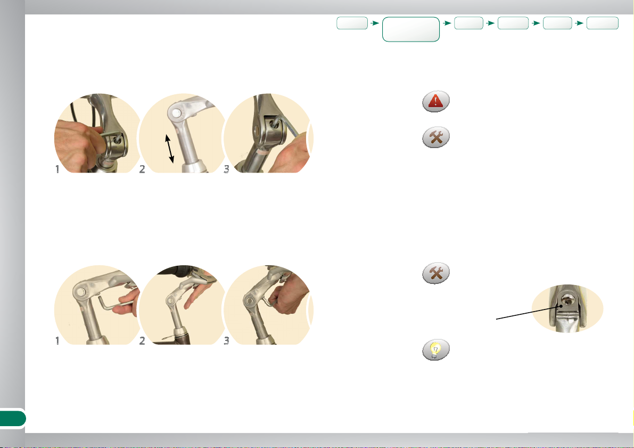Click the red warning triangle icon
This screenshot has width=634, height=448.
pyautogui.click(x=436, y=101)
